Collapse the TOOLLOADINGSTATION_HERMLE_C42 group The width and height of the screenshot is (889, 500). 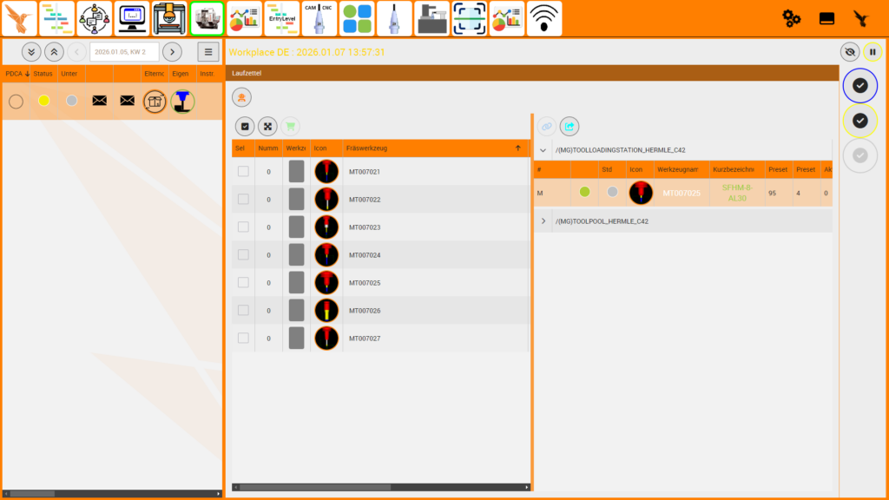pyautogui.click(x=543, y=150)
